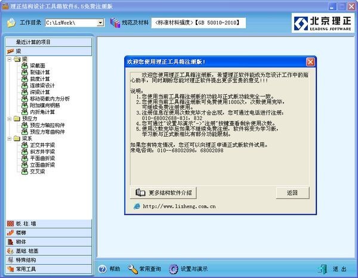The image size is (358, 278).
Task: Click the 常用查询 wrench icon
Action: click(132, 269)
